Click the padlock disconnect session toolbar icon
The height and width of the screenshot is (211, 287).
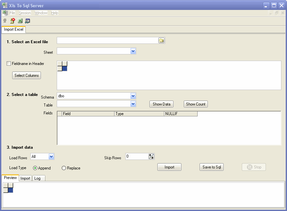pyautogui.click(x=13, y=21)
